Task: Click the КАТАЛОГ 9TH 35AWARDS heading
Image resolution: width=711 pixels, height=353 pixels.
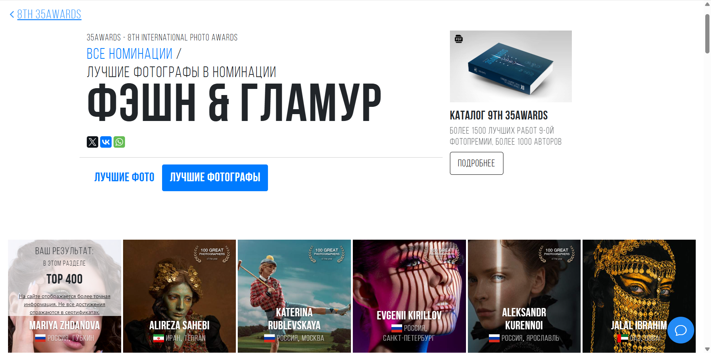Action: pos(499,115)
